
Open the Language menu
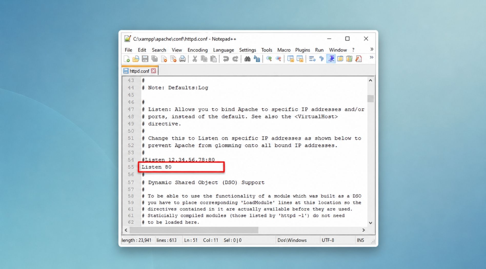[224, 50]
